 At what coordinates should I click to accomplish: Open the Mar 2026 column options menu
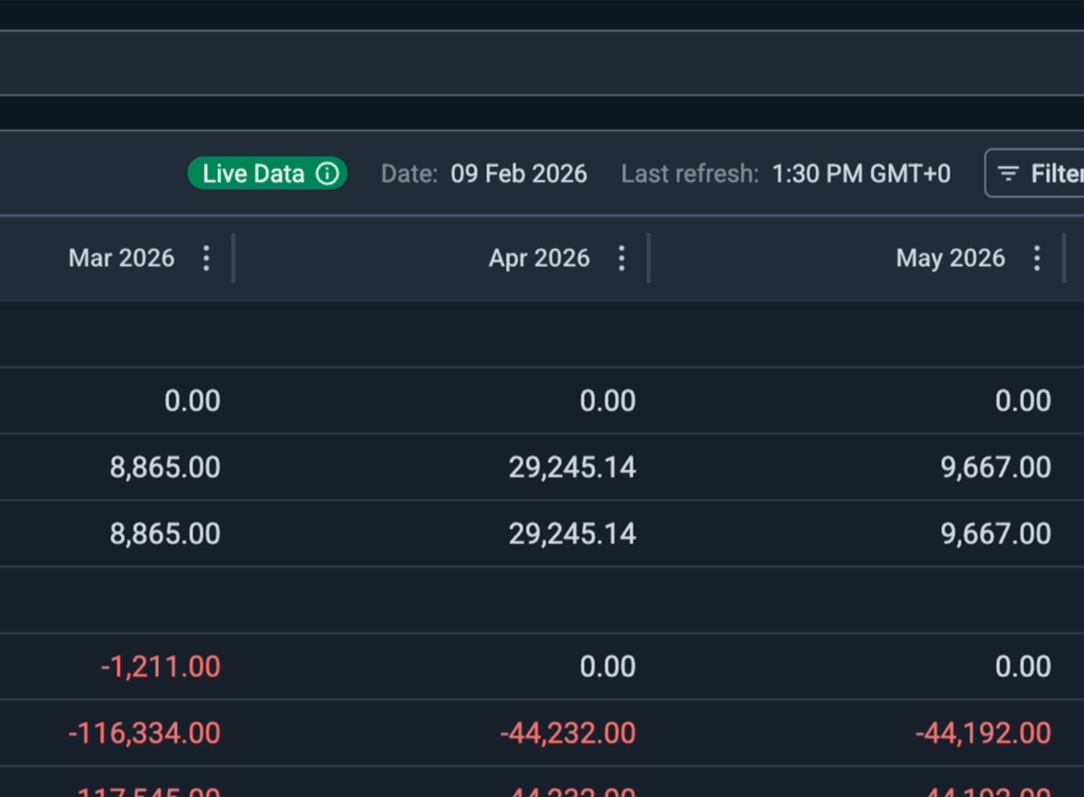206,258
